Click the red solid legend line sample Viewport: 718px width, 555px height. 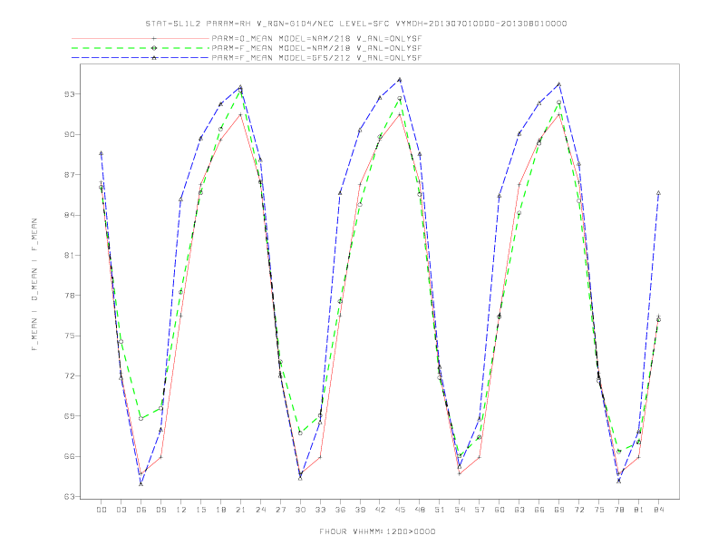coord(141,38)
